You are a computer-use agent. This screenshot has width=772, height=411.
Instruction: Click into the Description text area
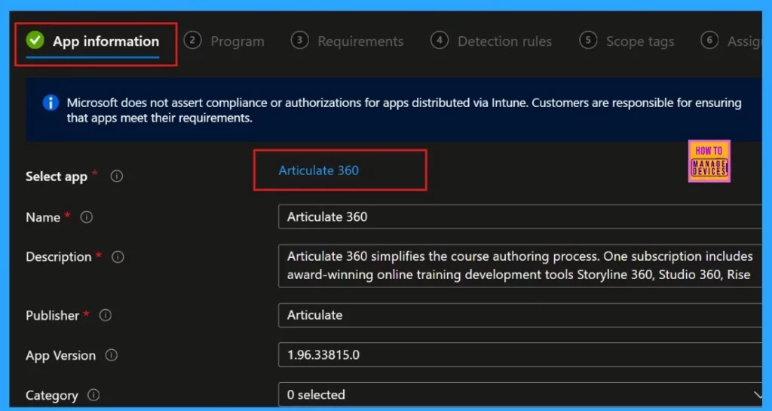tap(520, 265)
